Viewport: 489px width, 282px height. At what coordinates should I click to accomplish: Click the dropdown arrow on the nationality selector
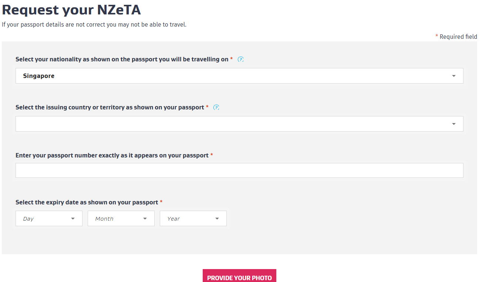click(454, 76)
